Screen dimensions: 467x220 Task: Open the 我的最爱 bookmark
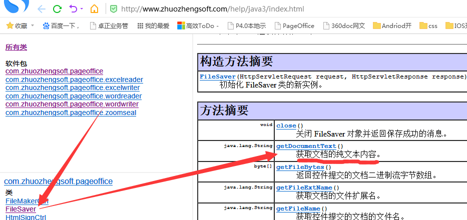[x=153, y=26]
